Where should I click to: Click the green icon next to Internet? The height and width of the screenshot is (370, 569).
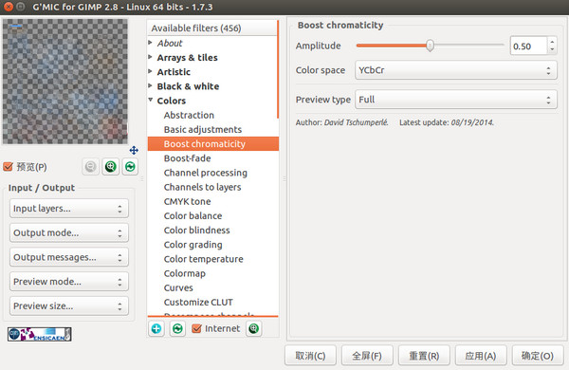[253, 329]
